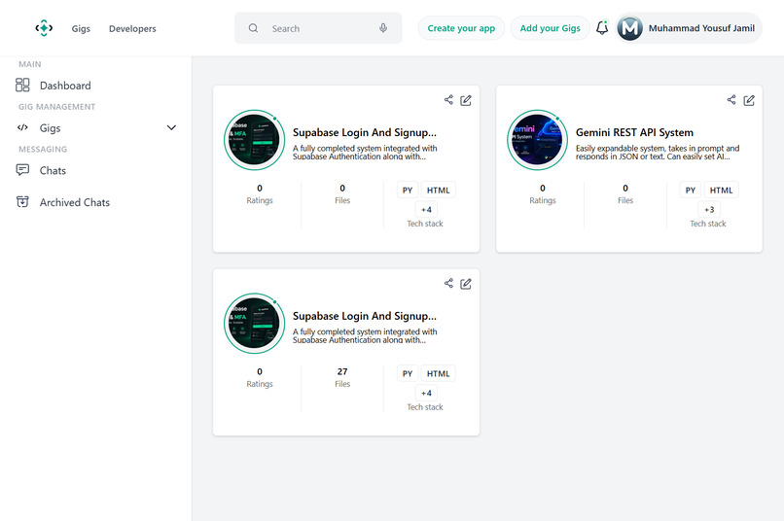
Task: Expand the +3 tech stack tag
Action: tap(709, 209)
